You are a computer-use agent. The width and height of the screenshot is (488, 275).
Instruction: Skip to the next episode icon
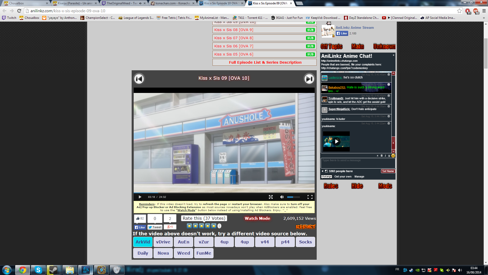click(309, 79)
